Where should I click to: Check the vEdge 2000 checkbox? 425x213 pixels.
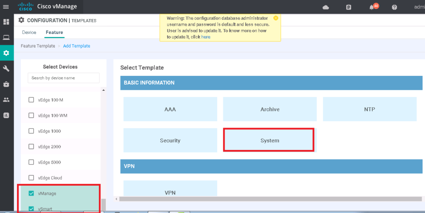[x=31, y=147]
